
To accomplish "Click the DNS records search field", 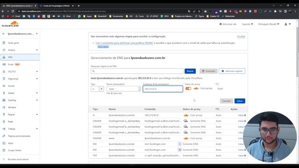I will tap(137, 71).
